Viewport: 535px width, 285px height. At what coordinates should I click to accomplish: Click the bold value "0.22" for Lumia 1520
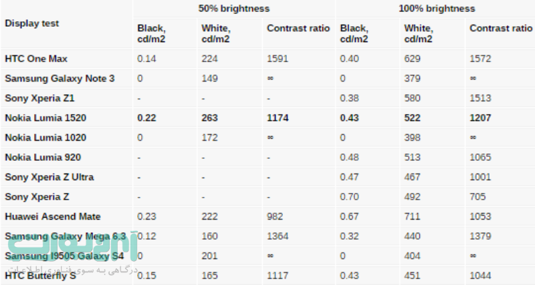tap(146, 118)
